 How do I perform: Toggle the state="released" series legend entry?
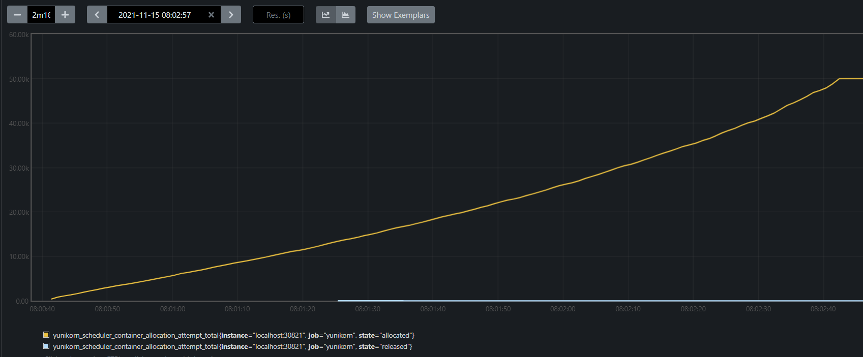tap(232, 346)
